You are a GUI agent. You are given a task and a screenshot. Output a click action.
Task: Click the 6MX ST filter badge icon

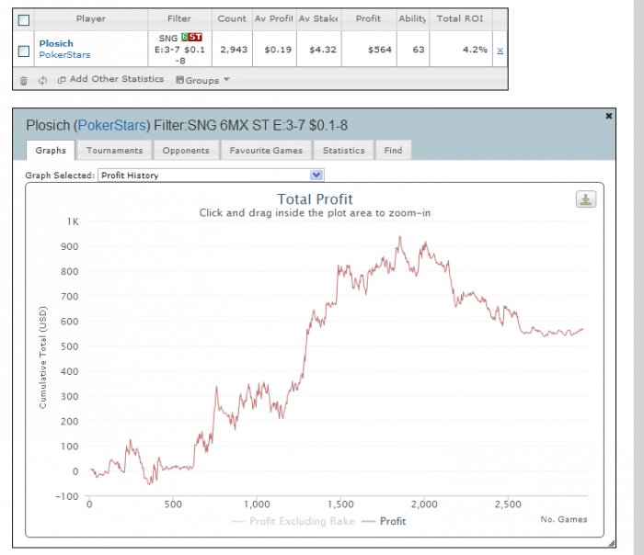[191, 38]
